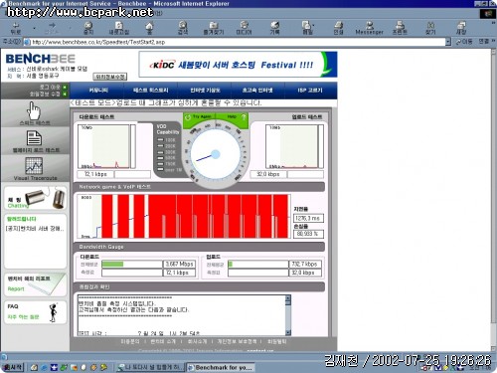Expand the address bar dropdown arrow

click(448, 42)
